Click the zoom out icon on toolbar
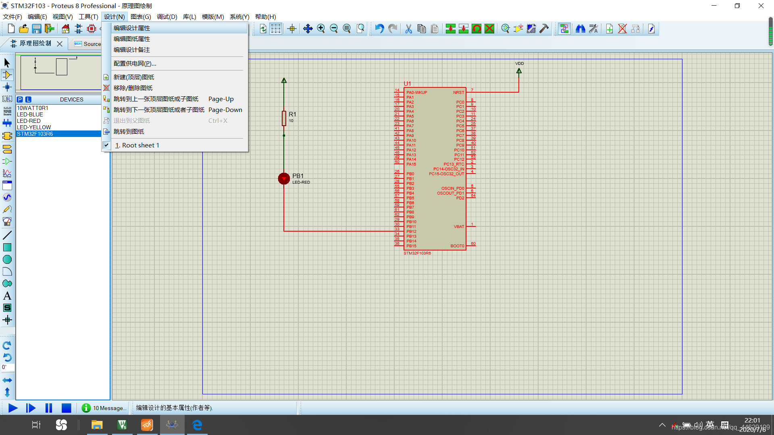774x435 pixels. (x=333, y=28)
